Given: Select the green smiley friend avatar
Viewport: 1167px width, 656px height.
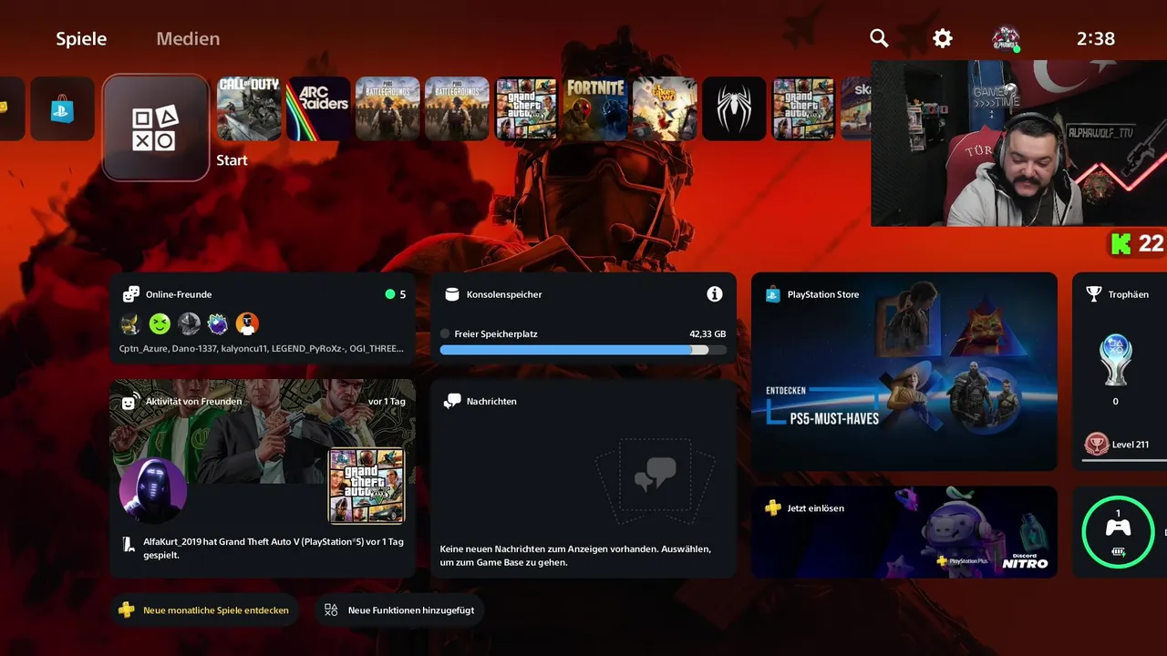Looking at the screenshot, I should (x=160, y=323).
